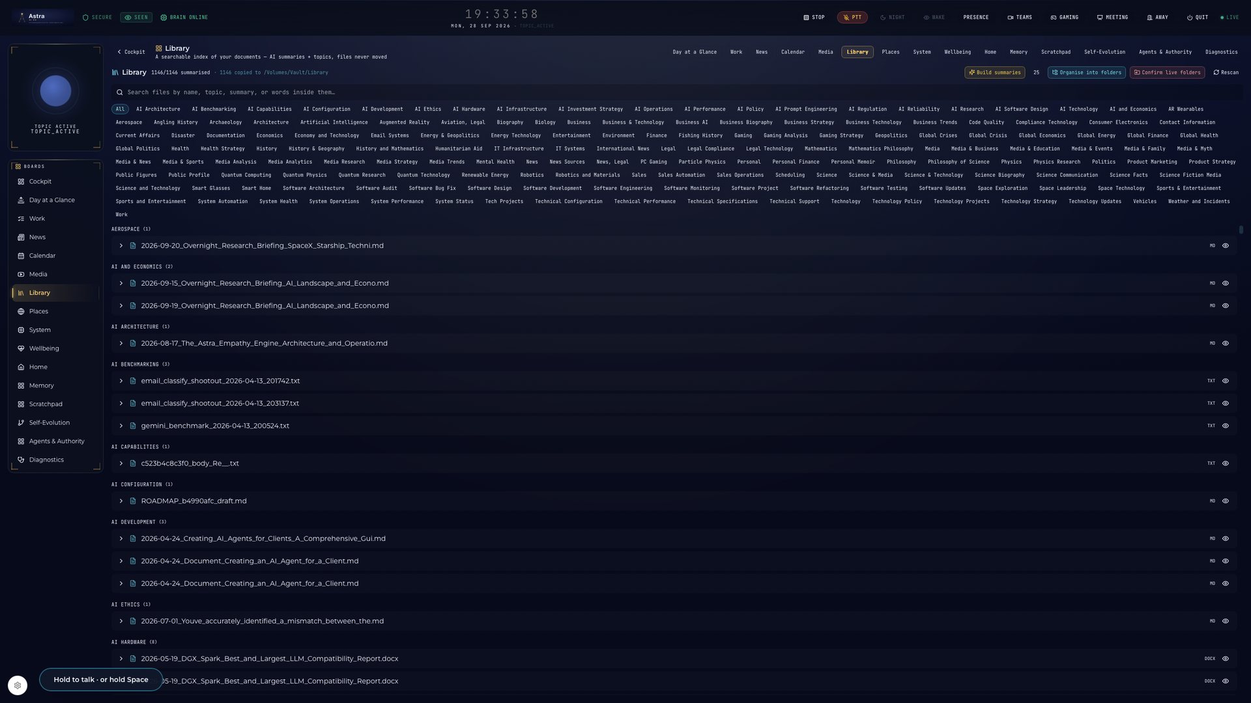Viewport: 1251px width, 703px height.
Task: Toggle eye for Astra Empathy Engine file
Action: pyautogui.click(x=1226, y=344)
